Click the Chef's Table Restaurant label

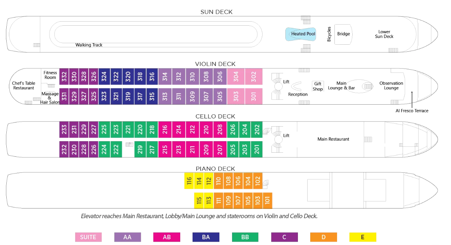pos(24,86)
